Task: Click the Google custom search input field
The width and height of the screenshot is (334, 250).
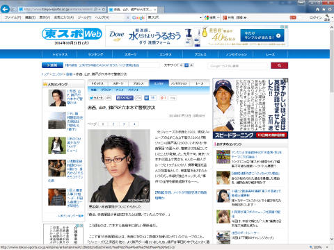Action: [x=238, y=66]
